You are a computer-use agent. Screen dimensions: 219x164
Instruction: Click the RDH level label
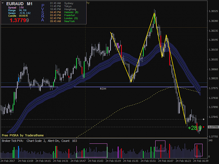pos(103,89)
